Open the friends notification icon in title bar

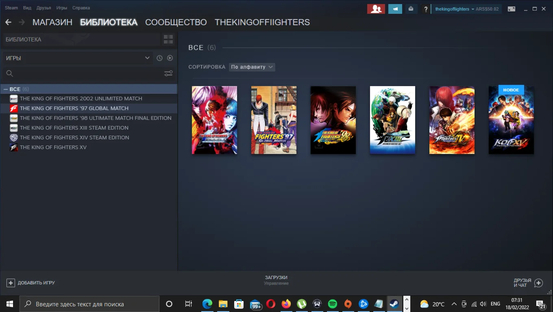pos(376,9)
